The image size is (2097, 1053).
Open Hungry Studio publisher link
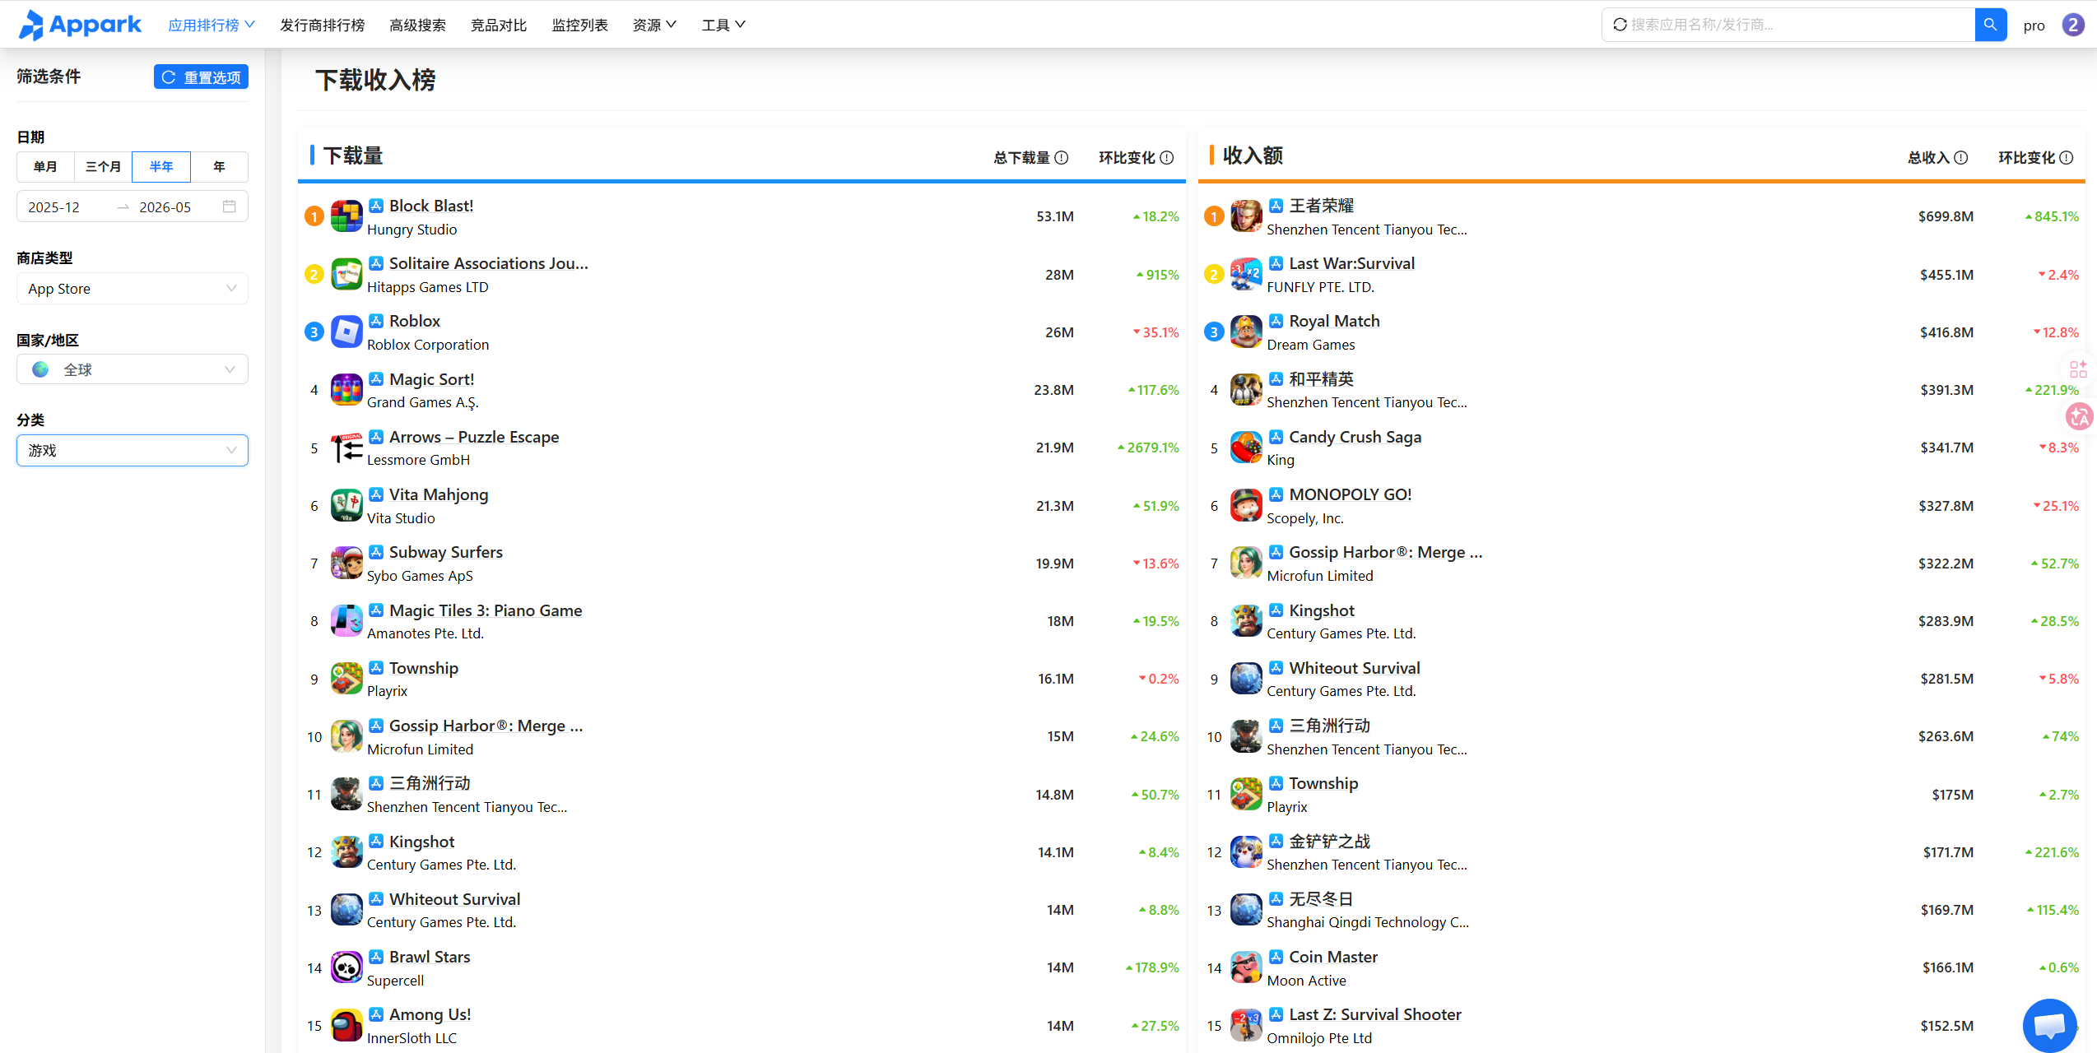pyautogui.click(x=412, y=230)
